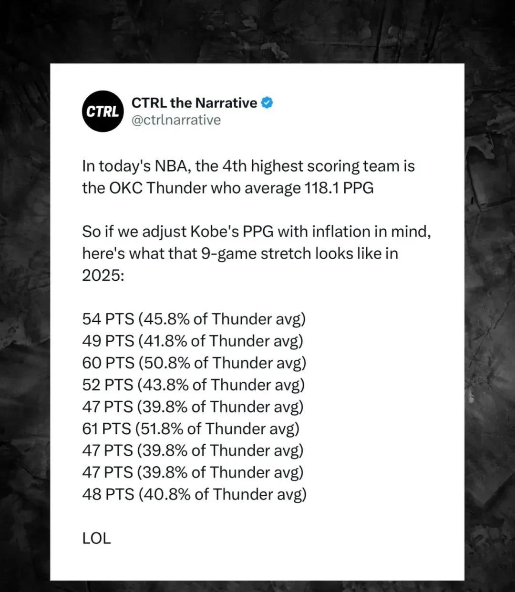
Task: Click the LOL text at bottom
Action: point(96,538)
